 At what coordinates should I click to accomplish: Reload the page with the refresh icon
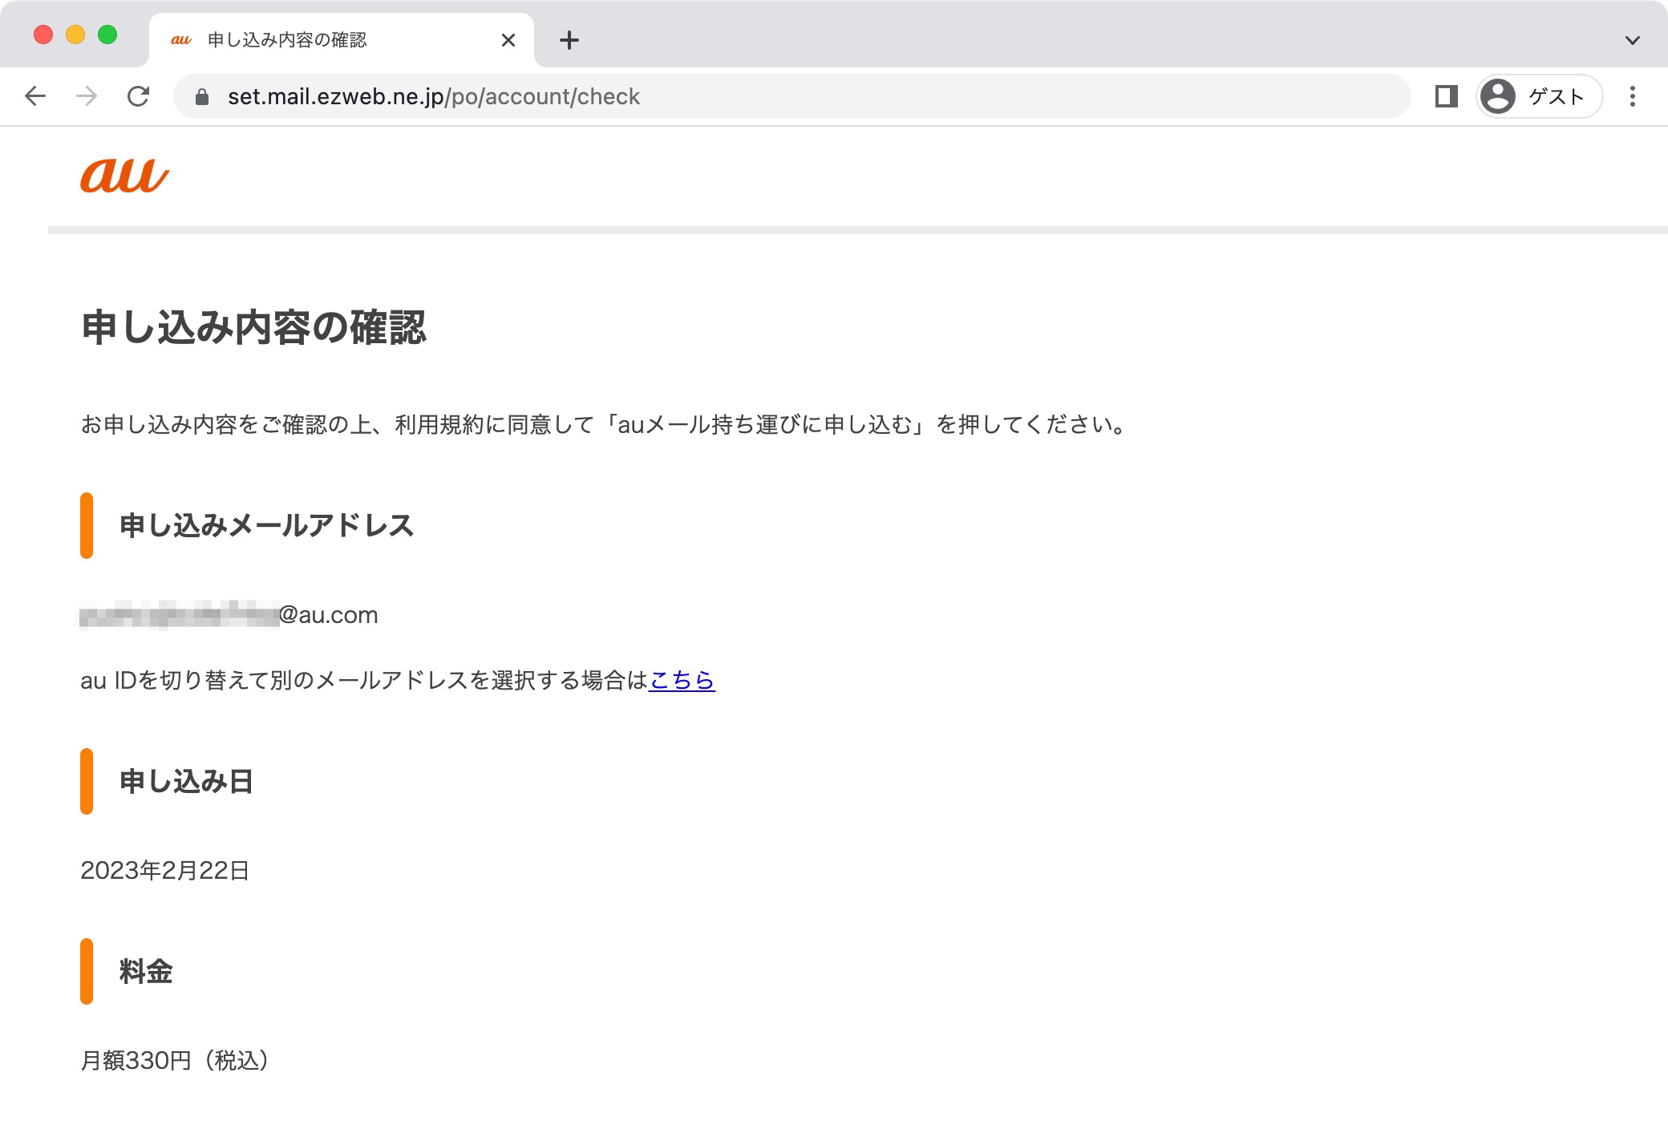tap(139, 96)
